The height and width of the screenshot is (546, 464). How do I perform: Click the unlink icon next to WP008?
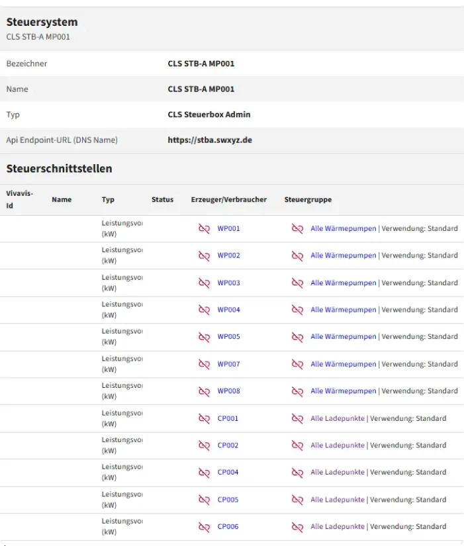click(x=204, y=391)
